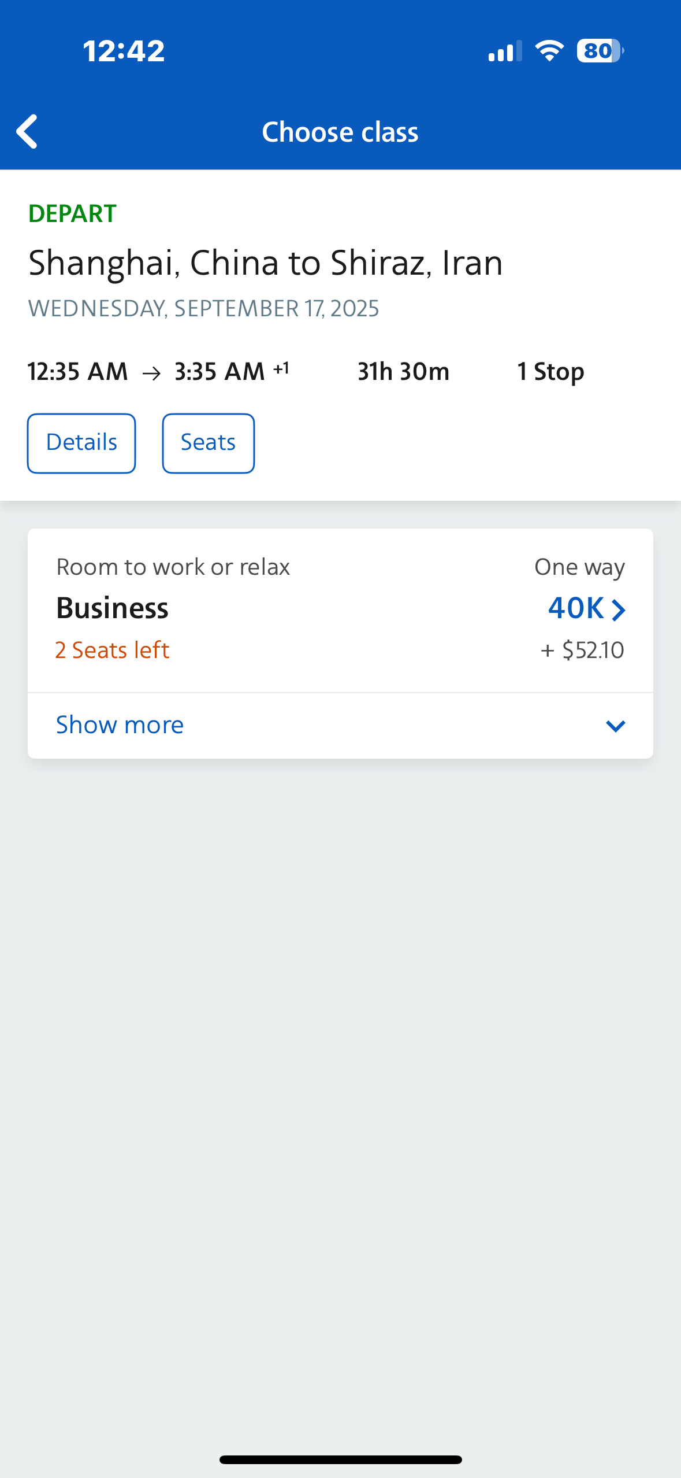Image resolution: width=681 pixels, height=1478 pixels.
Task: Tap the cellular signal bars icon
Action: [504, 51]
